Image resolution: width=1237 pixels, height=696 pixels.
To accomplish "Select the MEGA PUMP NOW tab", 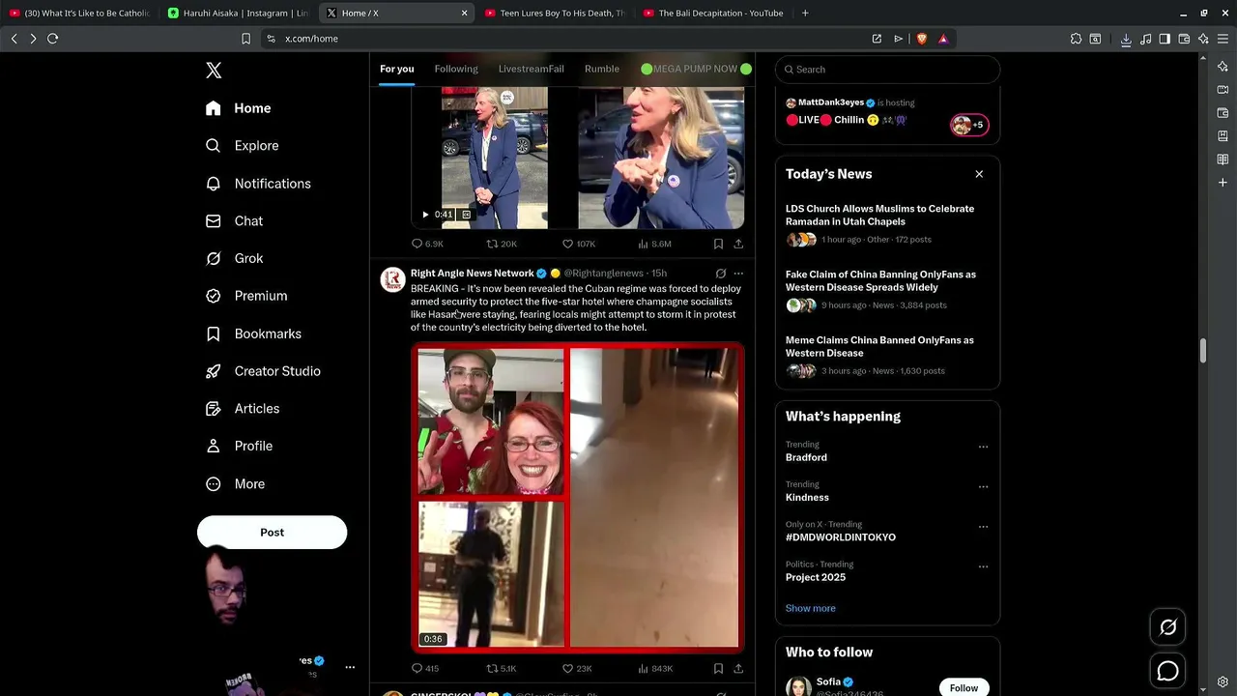I will pyautogui.click(x=696, y=69).
